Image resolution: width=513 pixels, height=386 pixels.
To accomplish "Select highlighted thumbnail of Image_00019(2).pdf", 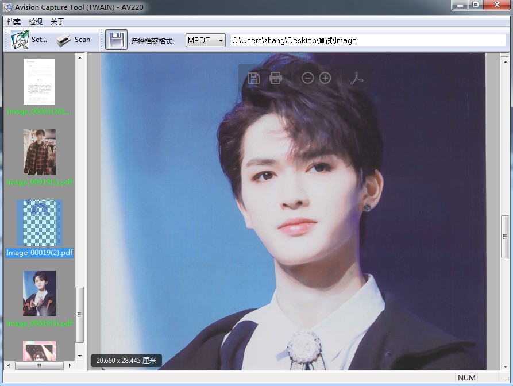I will pos(40,223).
